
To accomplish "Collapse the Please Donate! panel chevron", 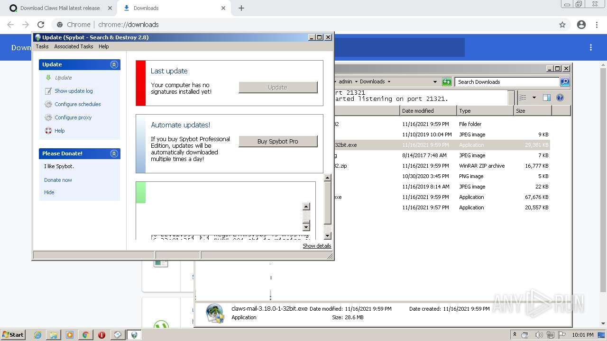I will 114,153.
